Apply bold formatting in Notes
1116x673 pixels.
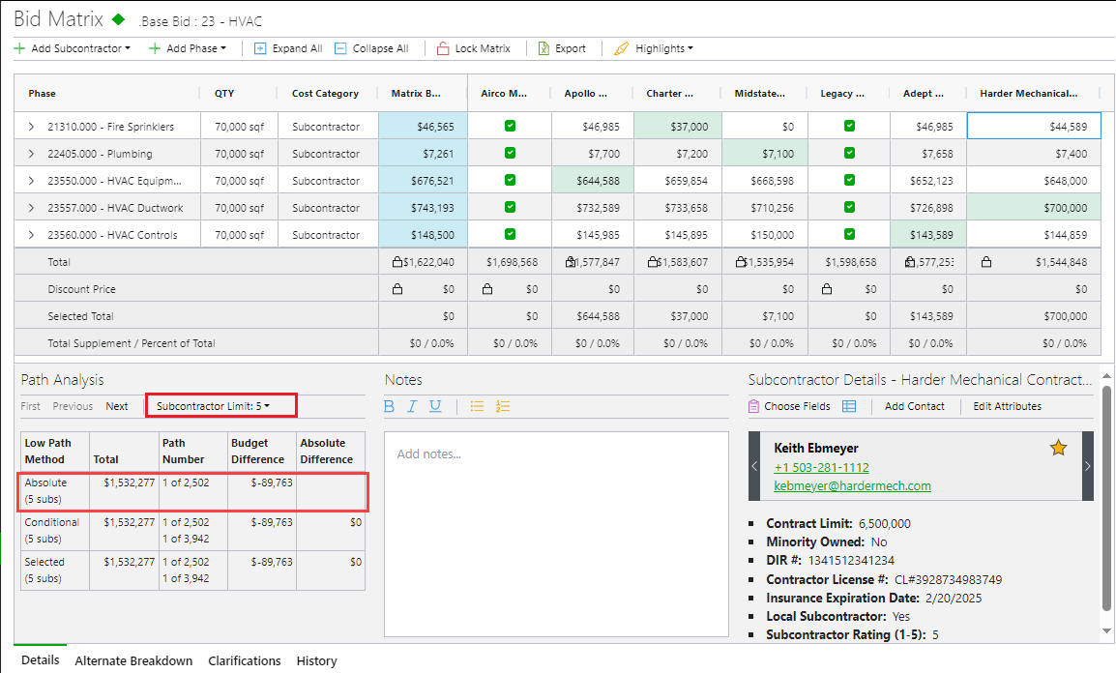(389, 406)
